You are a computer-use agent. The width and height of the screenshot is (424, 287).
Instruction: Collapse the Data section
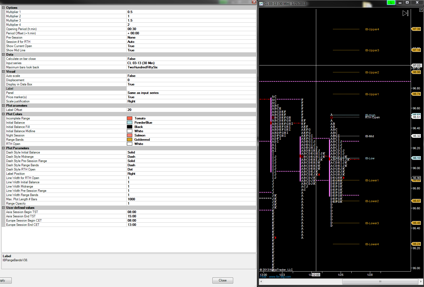coord(3,55)
